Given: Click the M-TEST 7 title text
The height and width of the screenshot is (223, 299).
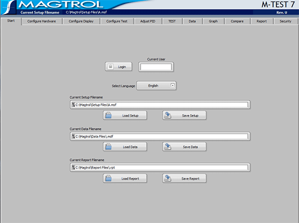Looking at the screenshot, I should pyautogui.click(x=278, y=4).
